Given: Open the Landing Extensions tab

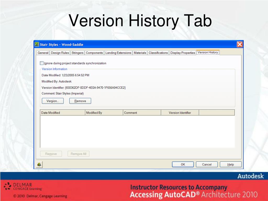Looking at the screenshot, I should (x=118, y=53).
